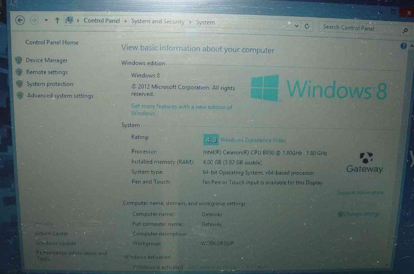
Task: Open Advanced system settings
Action: pos(60,96)
